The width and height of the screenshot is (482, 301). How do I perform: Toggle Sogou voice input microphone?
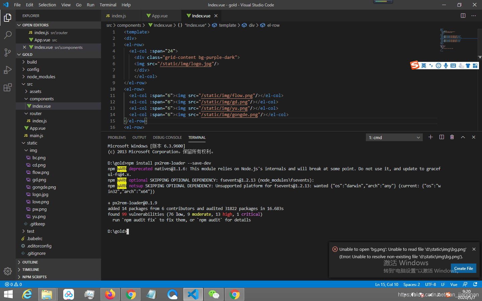[x=446, y=66]
